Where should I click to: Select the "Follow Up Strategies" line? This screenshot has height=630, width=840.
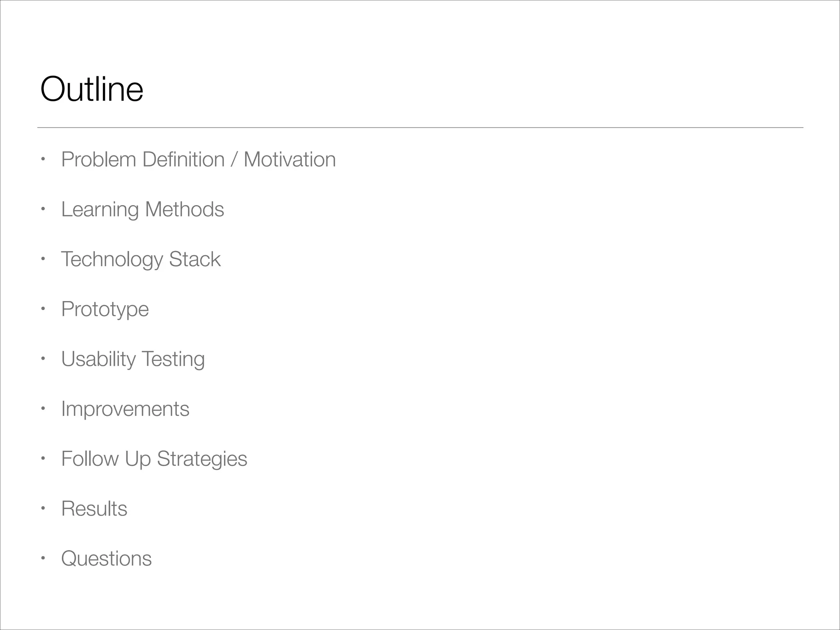[x=154, y=459]
